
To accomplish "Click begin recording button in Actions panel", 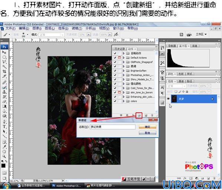I will click(x=127, y=115).
